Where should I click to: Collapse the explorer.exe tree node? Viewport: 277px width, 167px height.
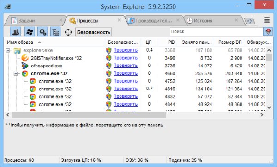tap(8, 50)
